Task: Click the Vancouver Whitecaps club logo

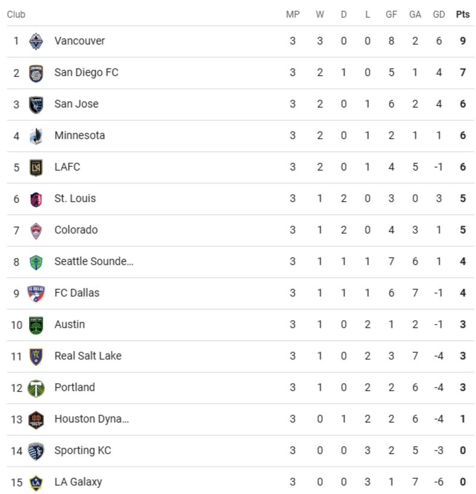Action: [36, 41]
